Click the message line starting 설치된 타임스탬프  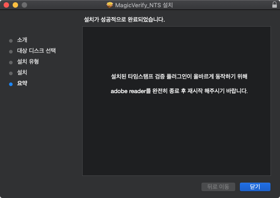(x=179, y=76)
